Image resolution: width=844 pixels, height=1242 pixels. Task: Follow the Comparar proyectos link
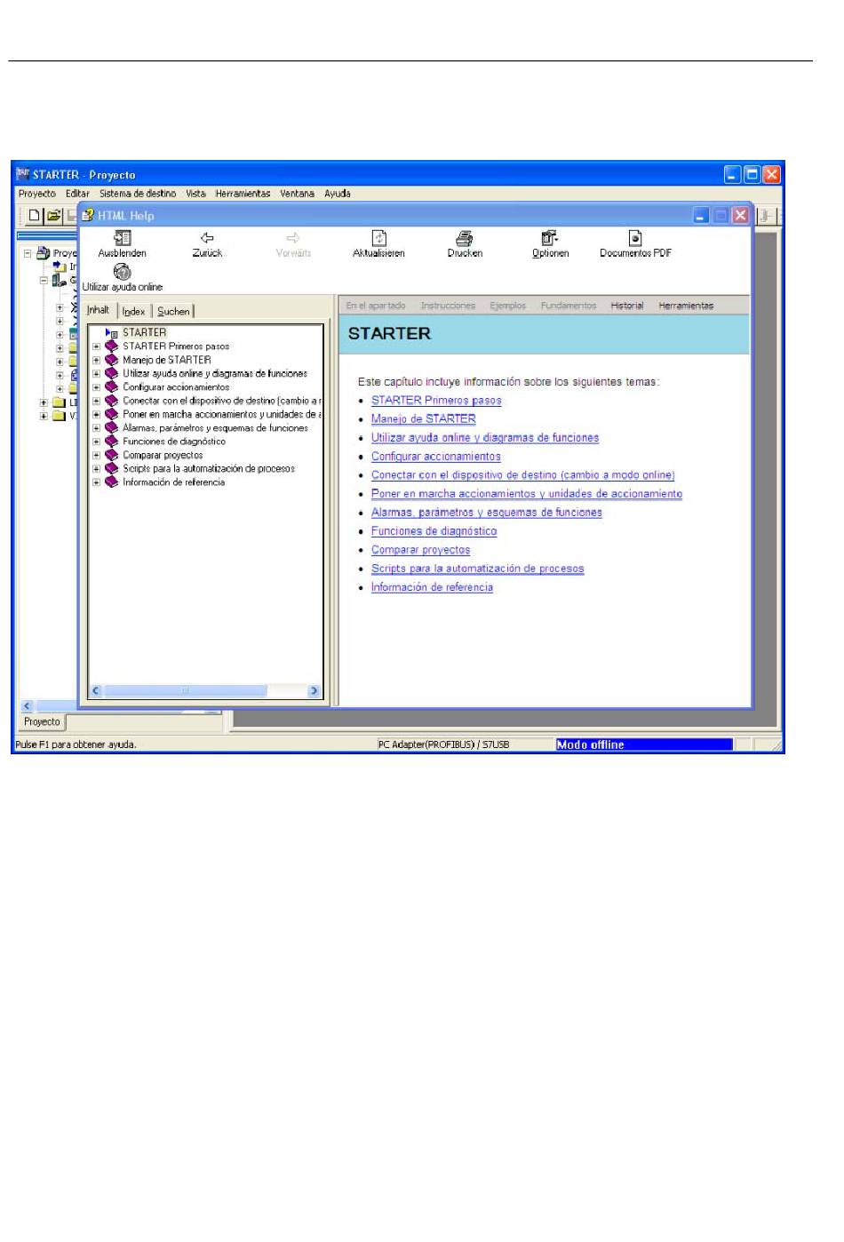coord(421,550)
